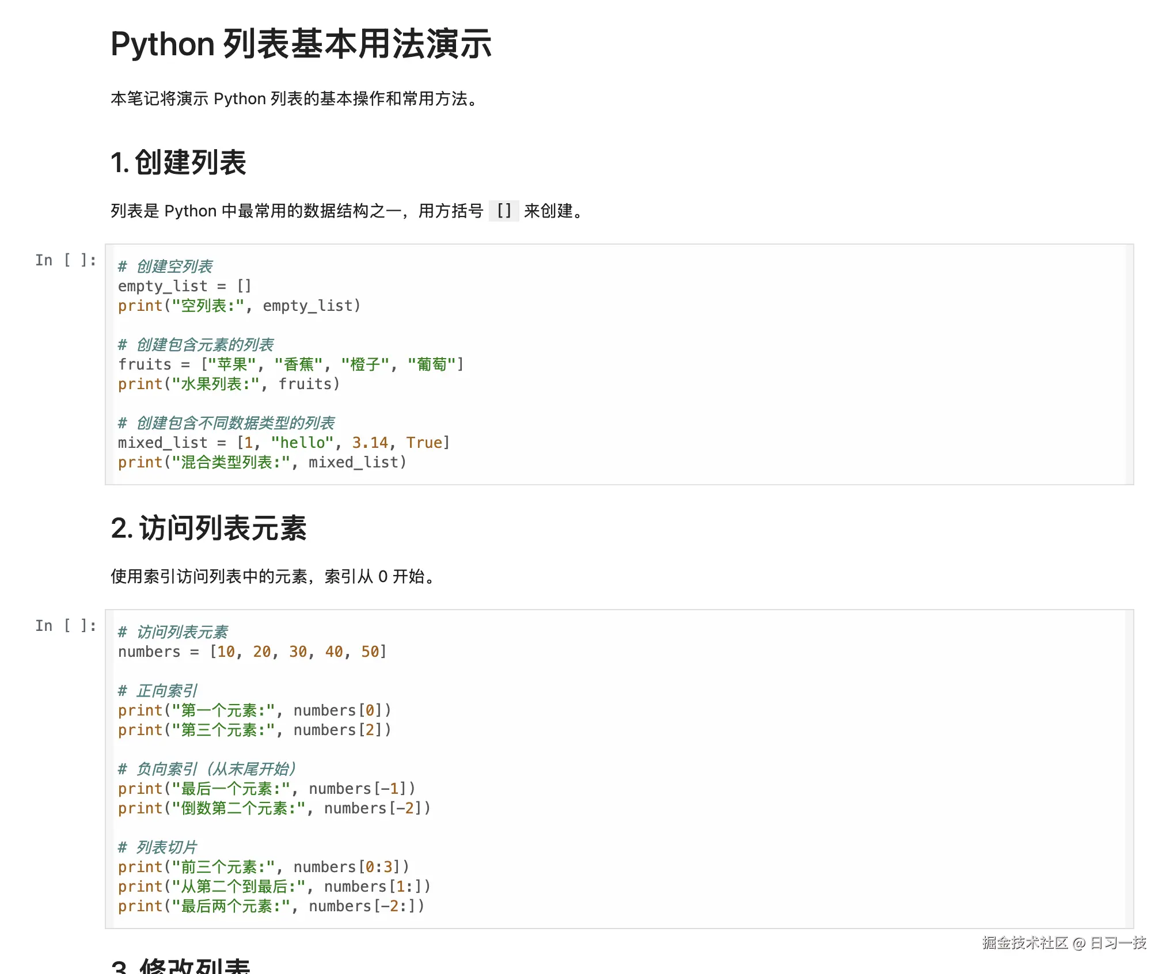Click the 'numbers[0:3]' slice print line
This screenshot has width=1170, height=974.
(263, 867)
